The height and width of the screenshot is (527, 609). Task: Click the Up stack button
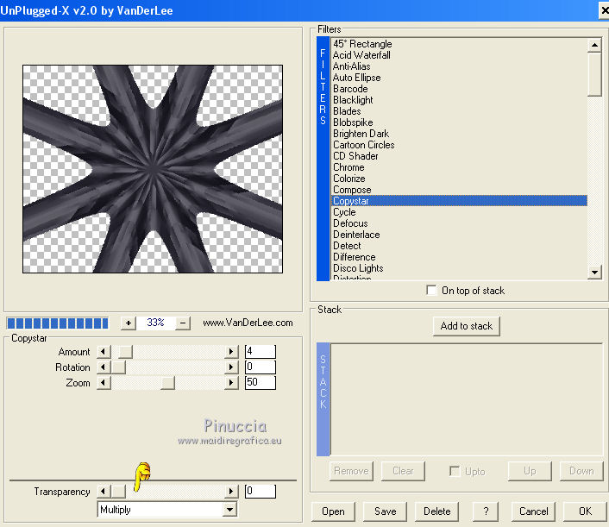(530, 471)
